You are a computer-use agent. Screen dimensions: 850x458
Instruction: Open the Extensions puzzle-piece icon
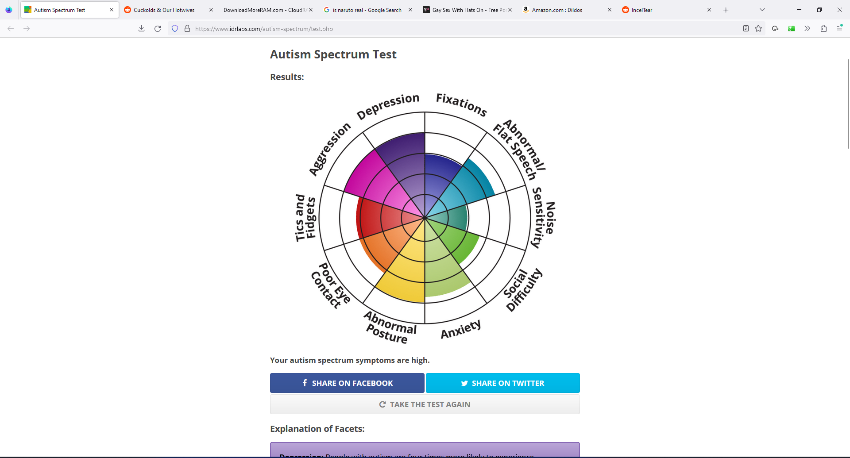coord(823,28)
